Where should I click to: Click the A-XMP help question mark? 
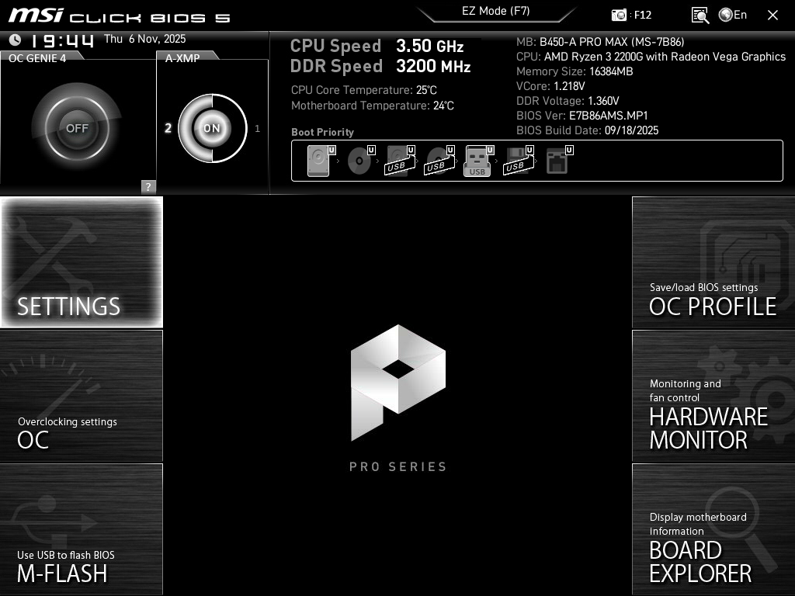coord(147,186)
